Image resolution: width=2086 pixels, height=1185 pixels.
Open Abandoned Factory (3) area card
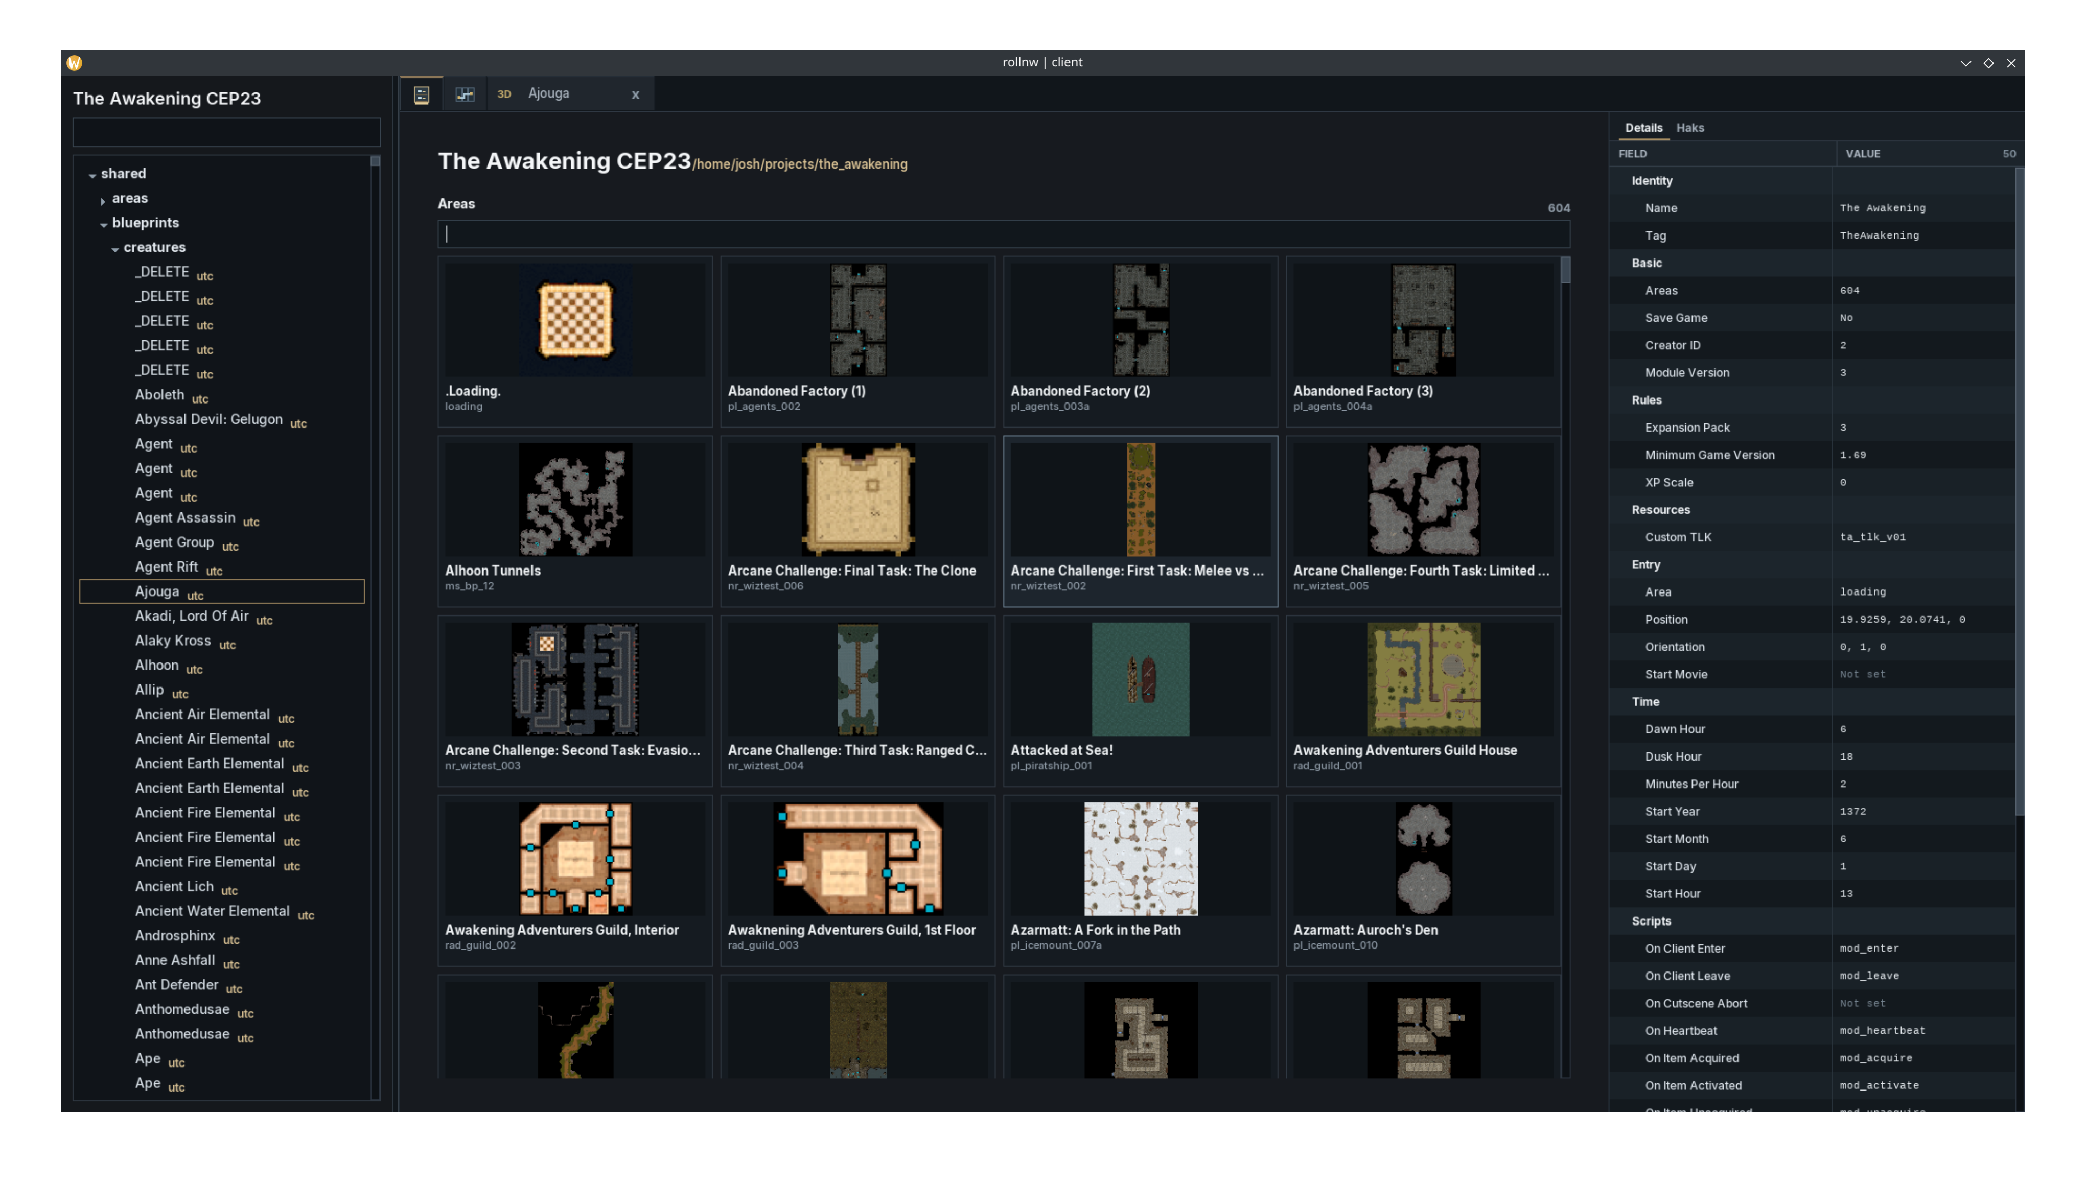pos(1422,342)
